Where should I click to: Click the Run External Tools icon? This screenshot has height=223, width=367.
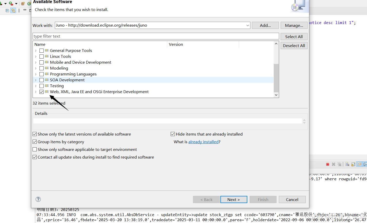[11, 3]
